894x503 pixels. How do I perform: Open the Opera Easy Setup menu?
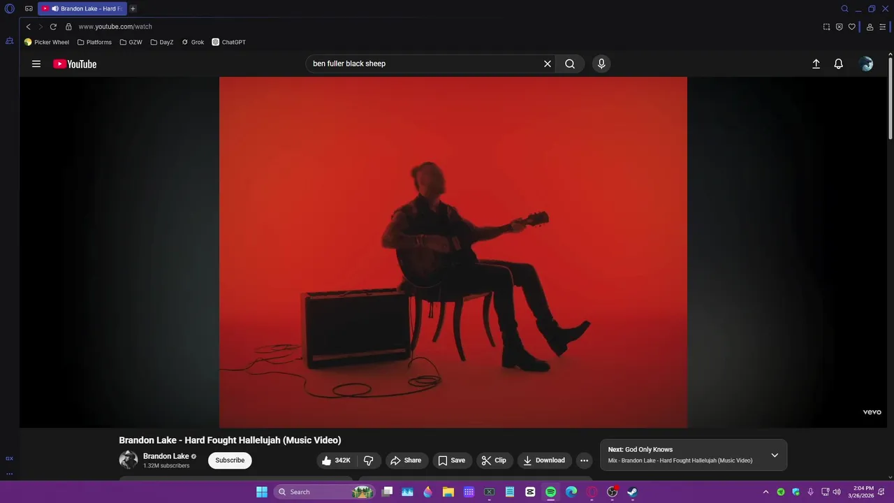(883, 27)
